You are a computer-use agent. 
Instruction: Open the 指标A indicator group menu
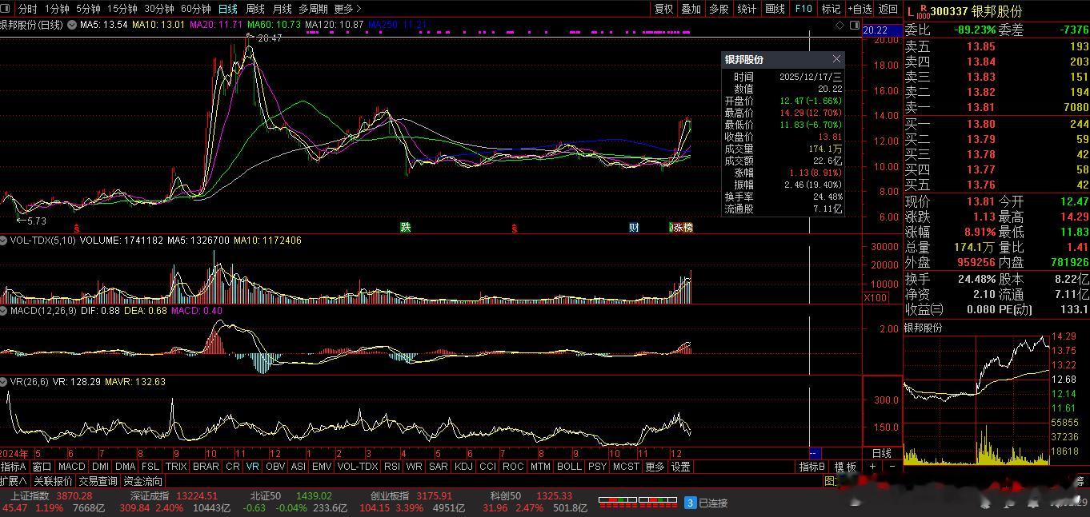coord(14,467)
